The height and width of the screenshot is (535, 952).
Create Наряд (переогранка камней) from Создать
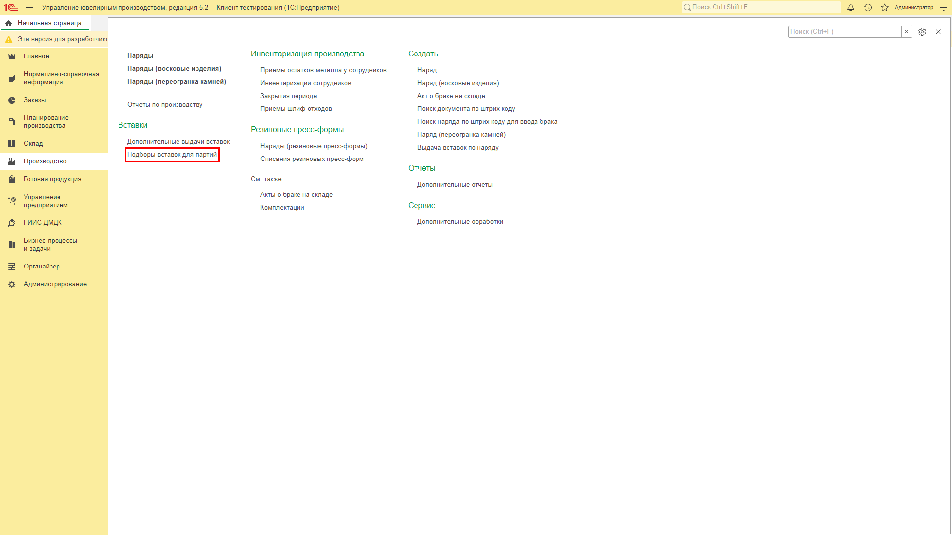pos(462,135)
